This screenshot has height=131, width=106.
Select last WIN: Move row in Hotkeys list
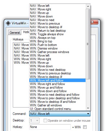tap(21, 63)
